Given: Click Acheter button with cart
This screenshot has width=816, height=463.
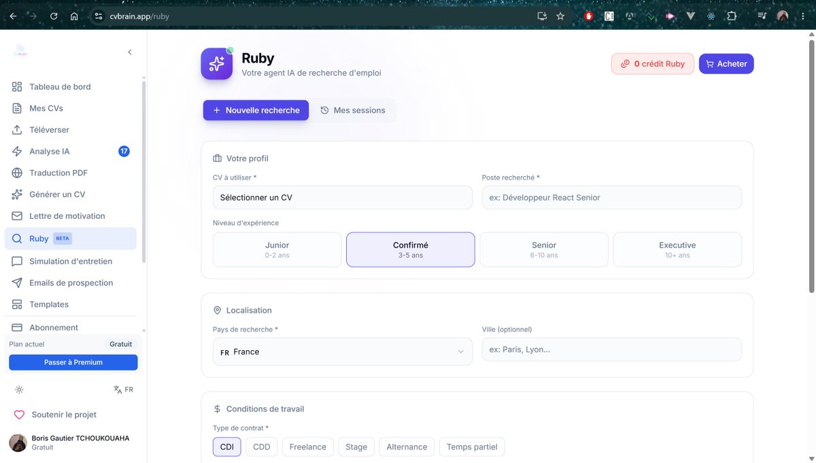Looking at the screenshot, I should (726, 64).
